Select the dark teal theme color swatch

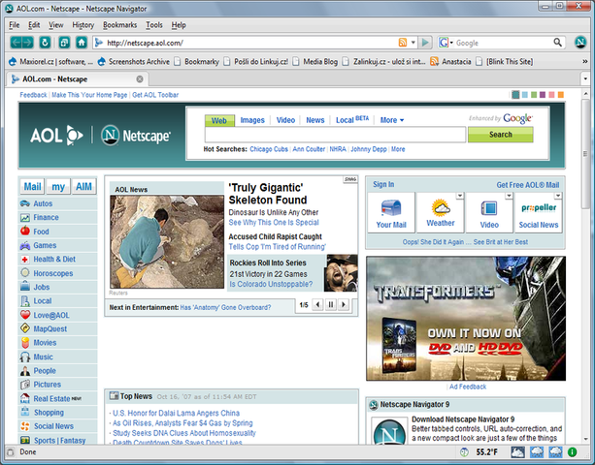[x=515, y=95]
